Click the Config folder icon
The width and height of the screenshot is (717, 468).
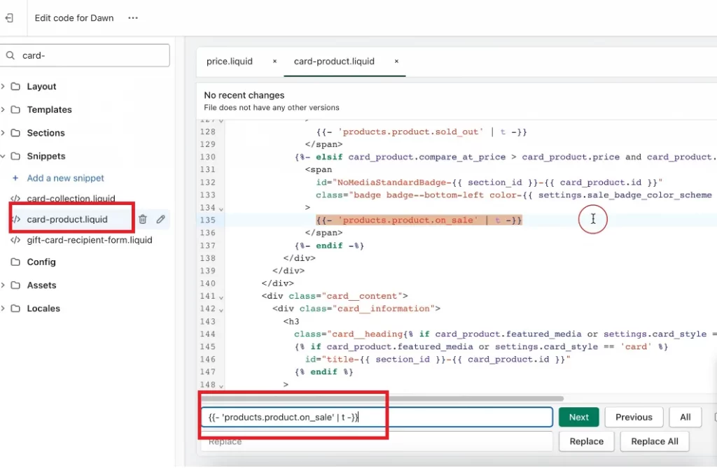tap(15, 262)
